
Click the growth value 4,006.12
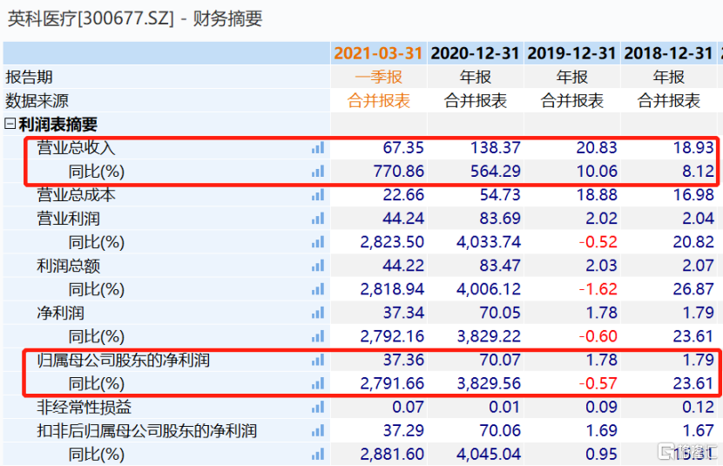click(489, 289)
